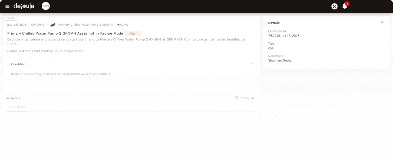Viewport: 393px width, 162px height.
Task: Open the circular site logo badge
Action: click(x=46, y=6)
